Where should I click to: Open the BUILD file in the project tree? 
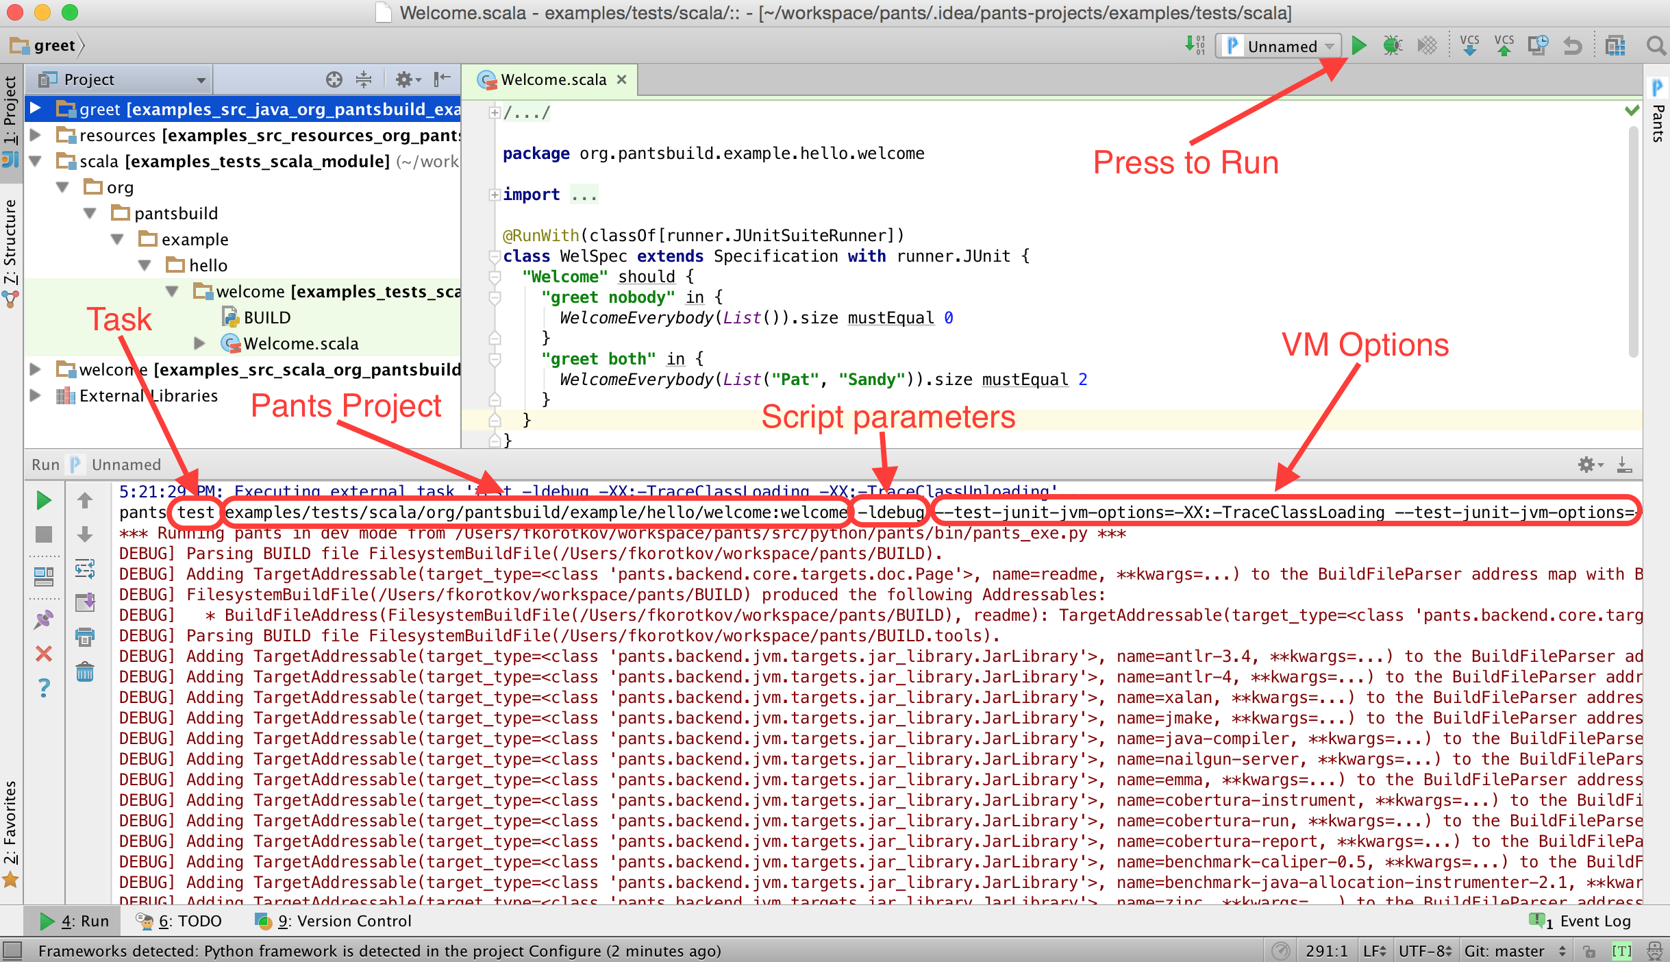click(266, 318)
